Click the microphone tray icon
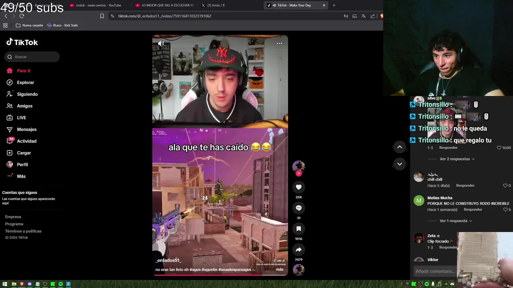513x288 pixels. click(x=433, y=284)
